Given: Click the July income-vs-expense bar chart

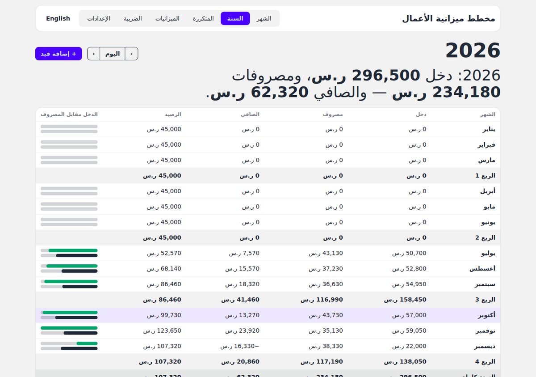Looking at the screenshot, I should tap(69, 253).
